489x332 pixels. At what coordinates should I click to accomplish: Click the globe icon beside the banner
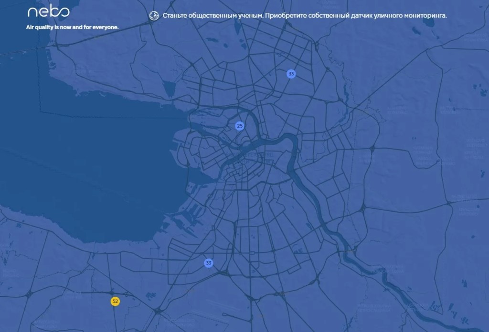[x=154, y=16]
